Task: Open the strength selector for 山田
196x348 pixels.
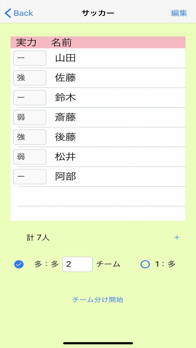Action: tap(29, 58)
